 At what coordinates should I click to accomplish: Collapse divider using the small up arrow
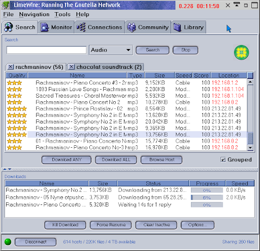point(5,169)
